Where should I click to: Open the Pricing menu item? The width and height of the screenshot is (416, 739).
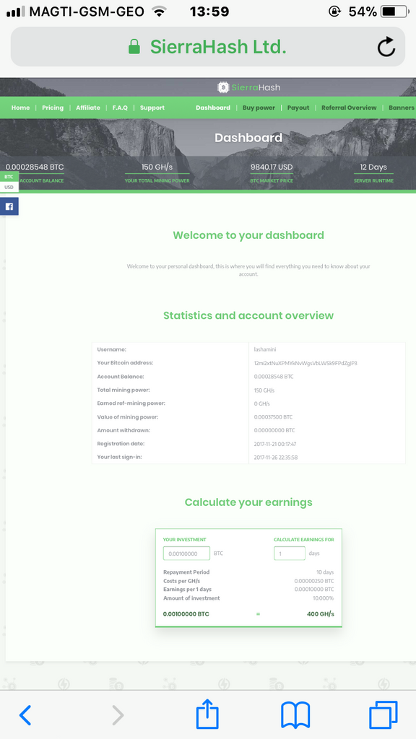53,108
